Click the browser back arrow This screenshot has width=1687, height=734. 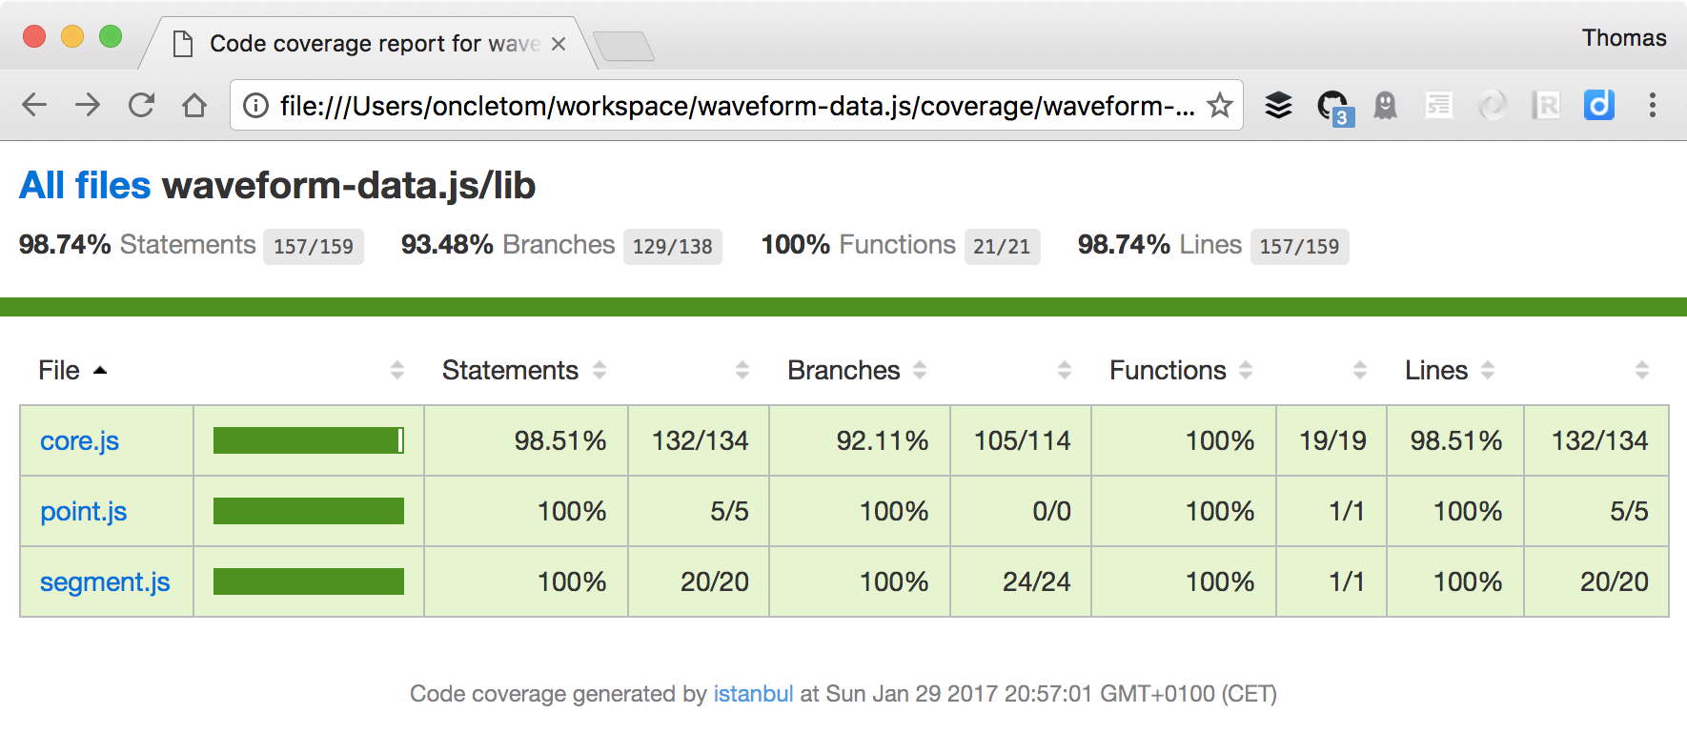coord(34,105)
